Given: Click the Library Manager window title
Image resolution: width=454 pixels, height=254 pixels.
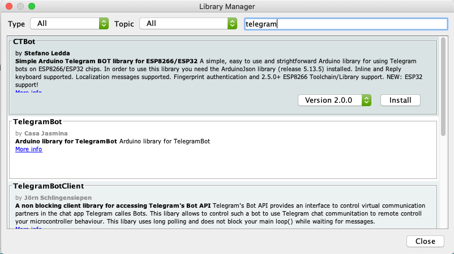Looking at the screenshot, I should pos(227,6).
